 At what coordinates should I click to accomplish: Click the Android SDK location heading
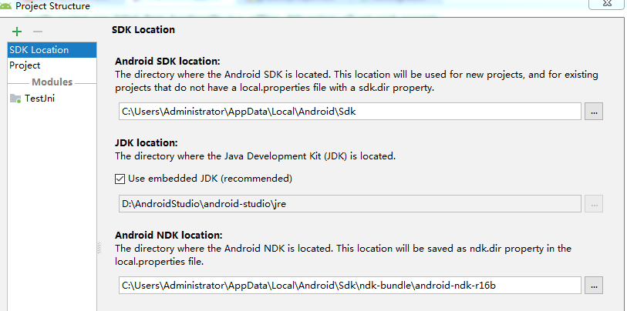[167, 61]
